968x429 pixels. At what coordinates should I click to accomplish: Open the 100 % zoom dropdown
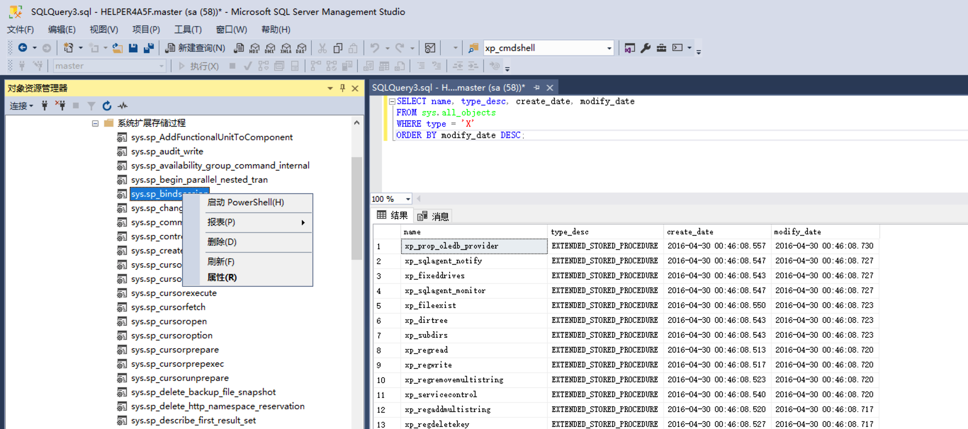coord(408,199)
